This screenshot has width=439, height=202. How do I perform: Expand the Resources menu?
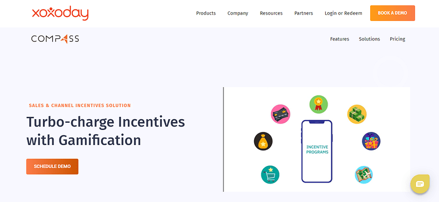tap(271, 13)
